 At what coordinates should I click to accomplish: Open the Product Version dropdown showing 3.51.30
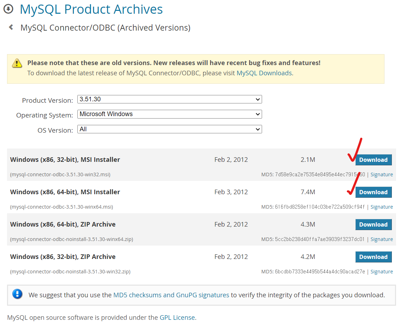tap(170, 99)
